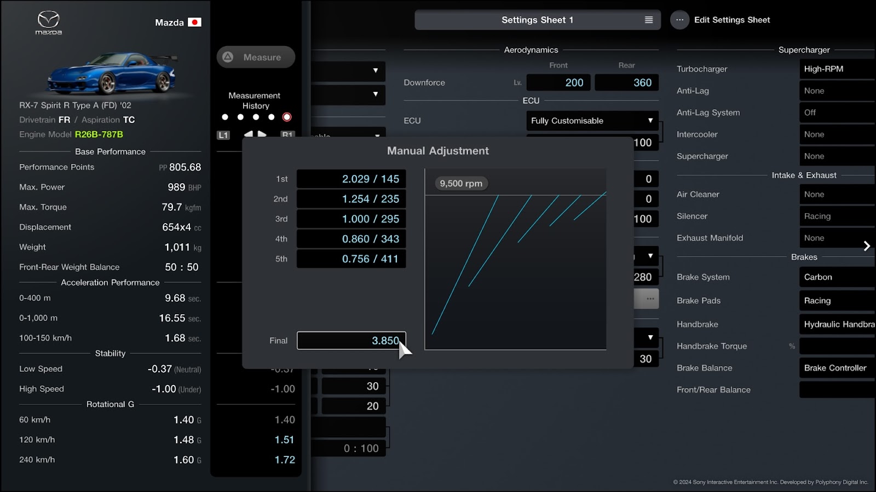
Task: Select the first measurement history dot
Action: pos(225,117)
